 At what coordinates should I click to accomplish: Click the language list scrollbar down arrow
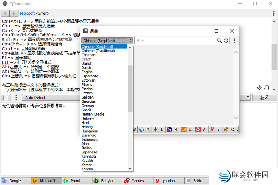pos(130,168)
